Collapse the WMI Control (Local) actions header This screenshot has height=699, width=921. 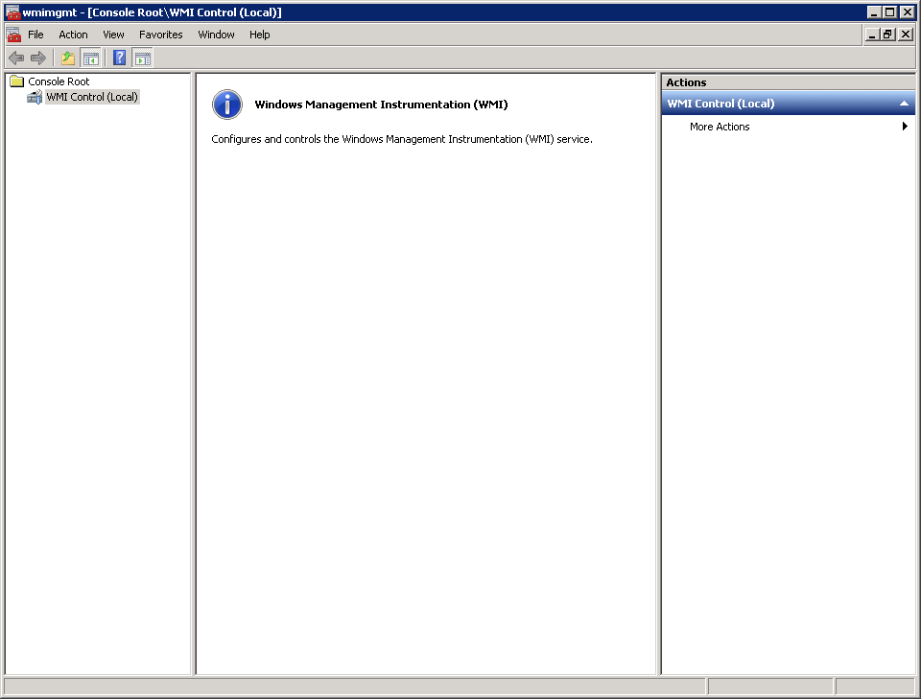click(904, 104)
